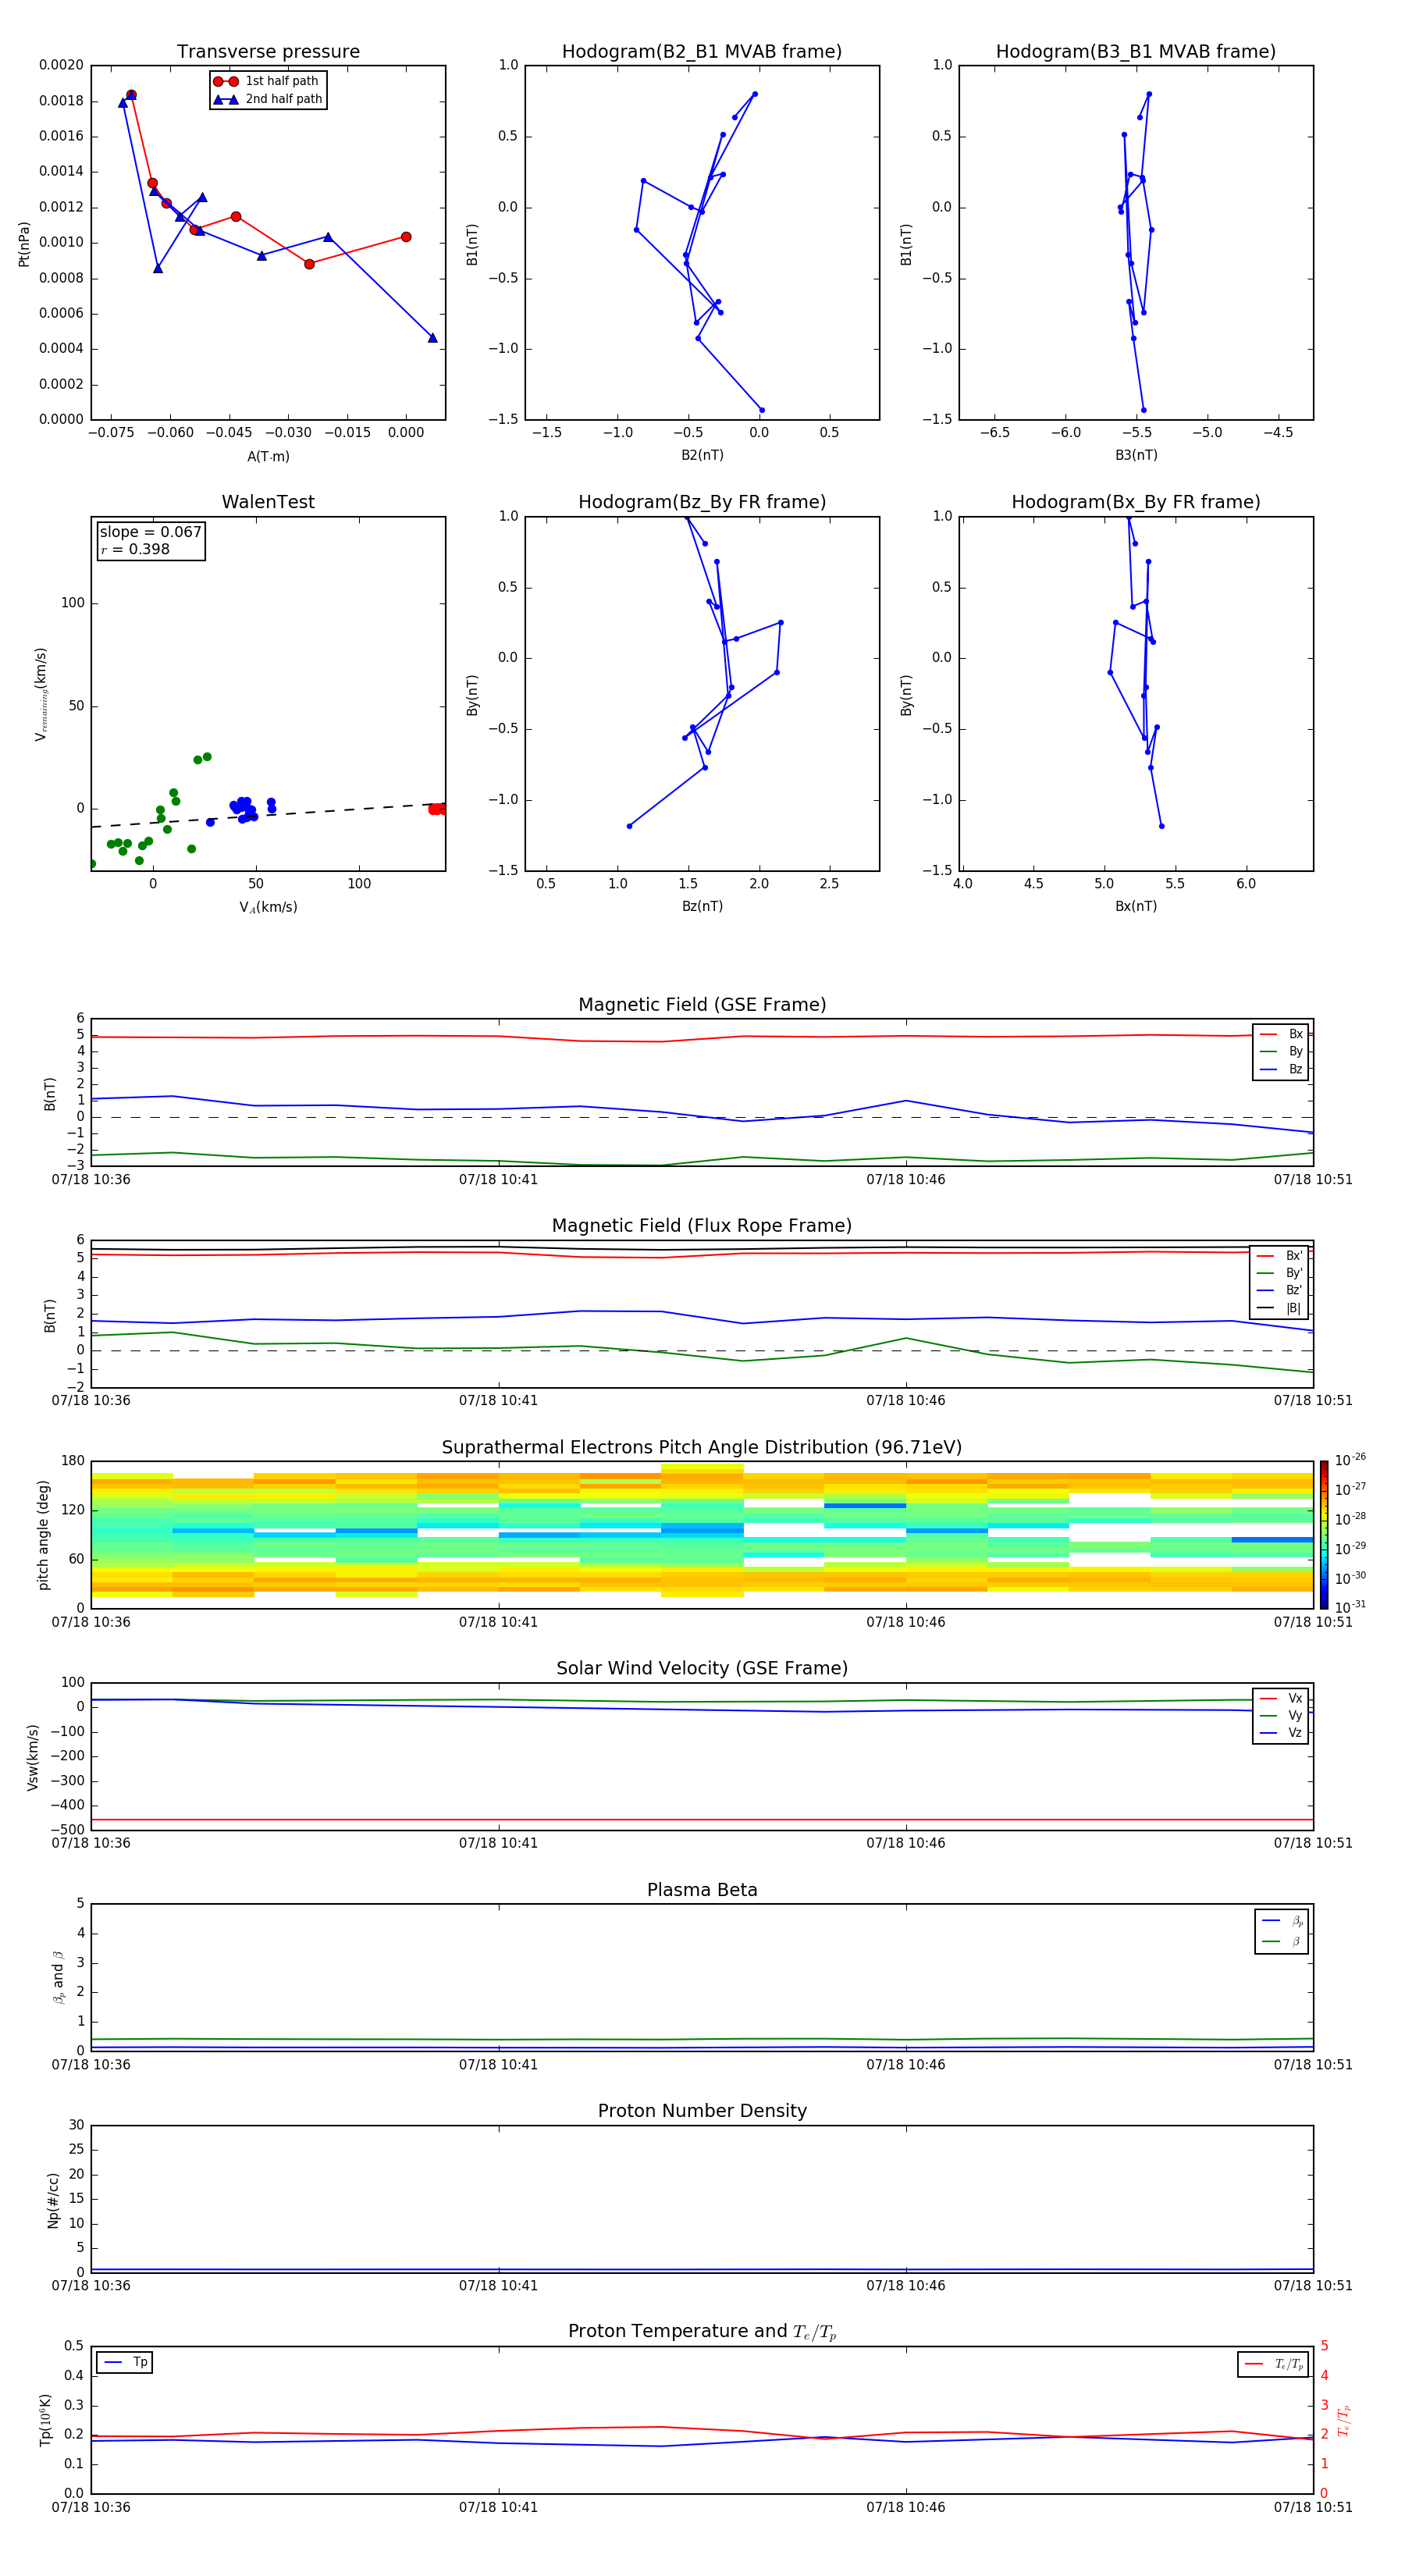Click the red Te/Tp legend entry
The height and width of the screenshot is (2576, 1405).
point(1274,2364)
